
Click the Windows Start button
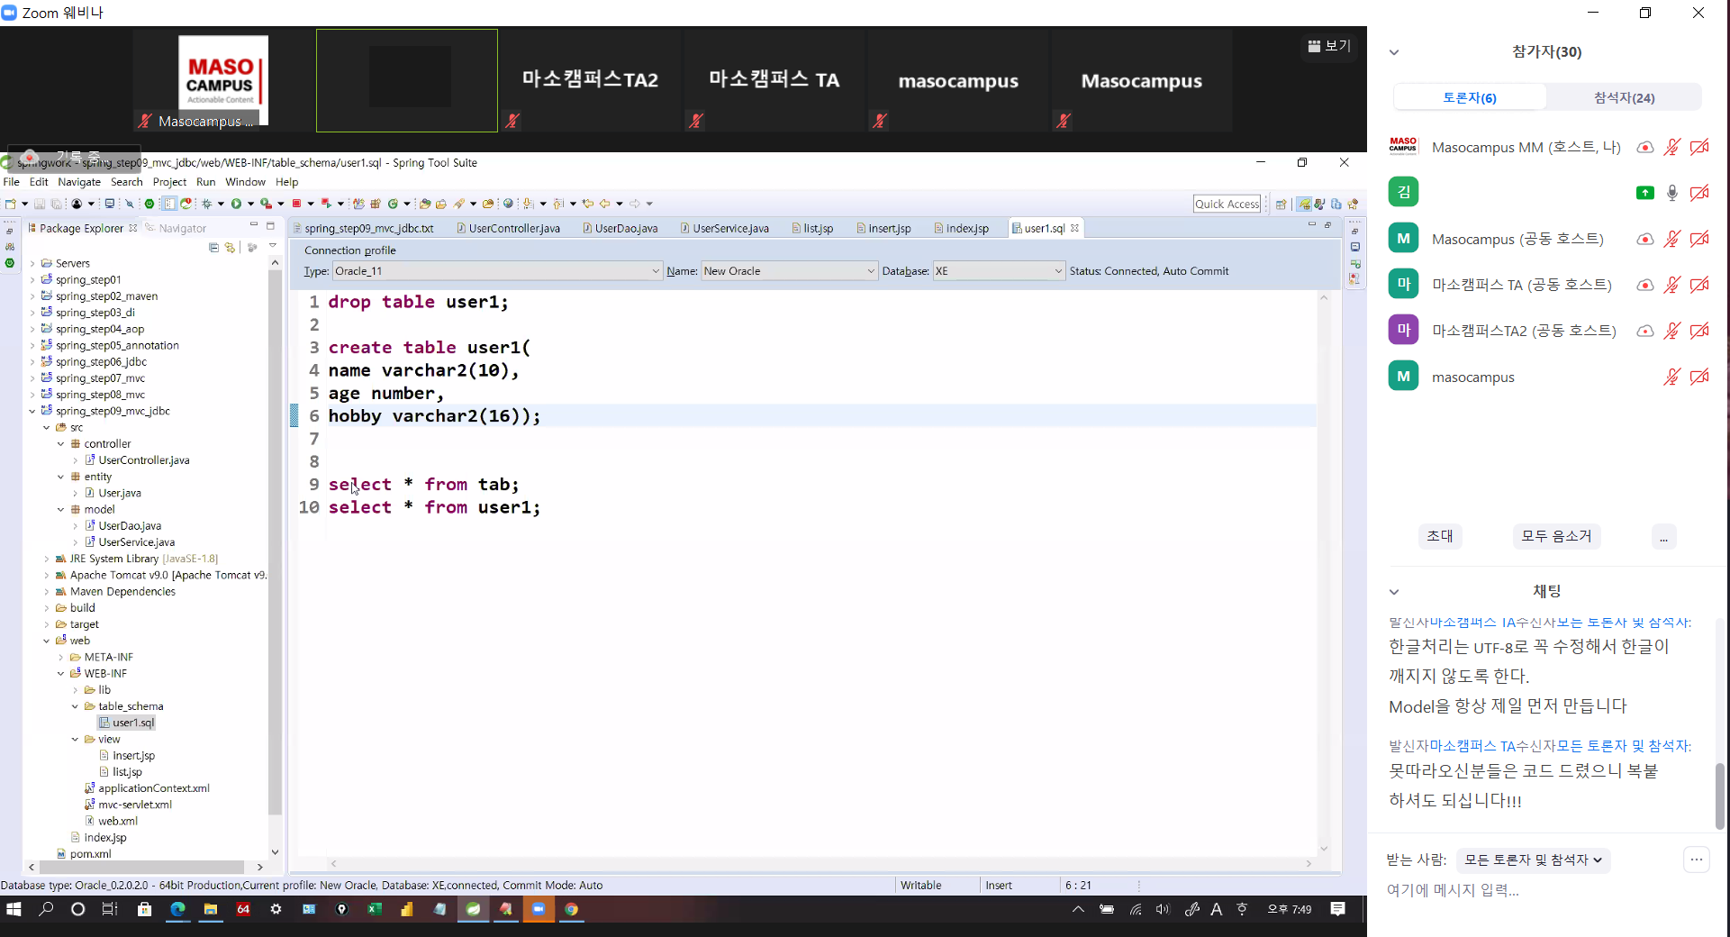point(14,909)
